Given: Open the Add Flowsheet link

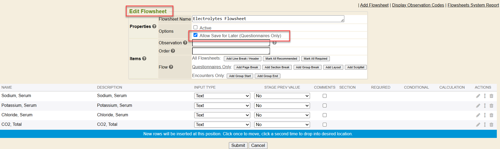Looking at the screenshot, I should point(374,5).
